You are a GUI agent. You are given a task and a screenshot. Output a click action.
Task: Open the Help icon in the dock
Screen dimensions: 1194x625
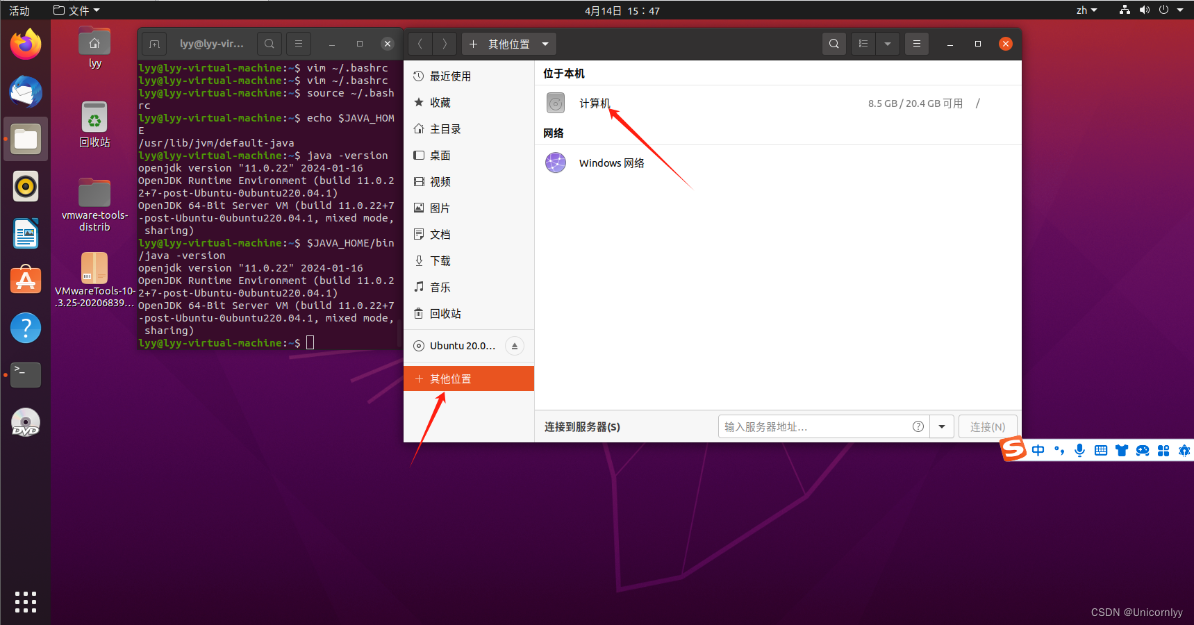26,328
